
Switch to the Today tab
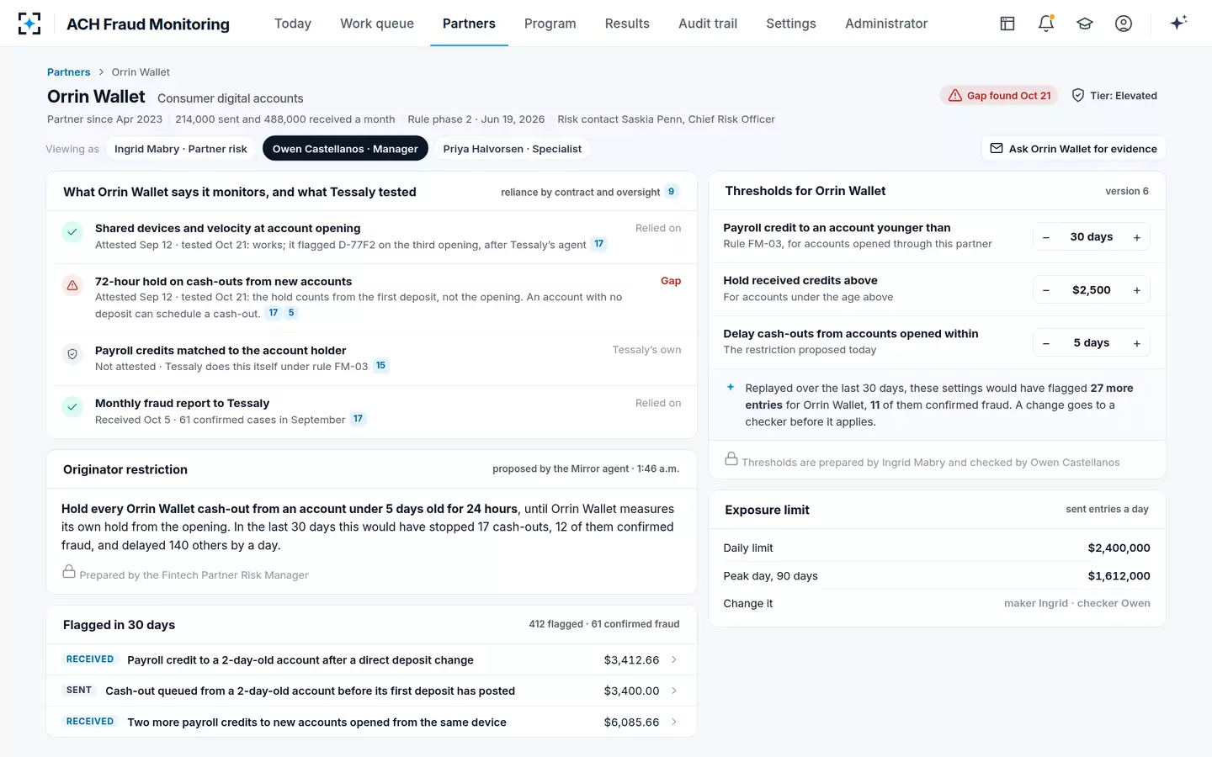pos(293,24)
